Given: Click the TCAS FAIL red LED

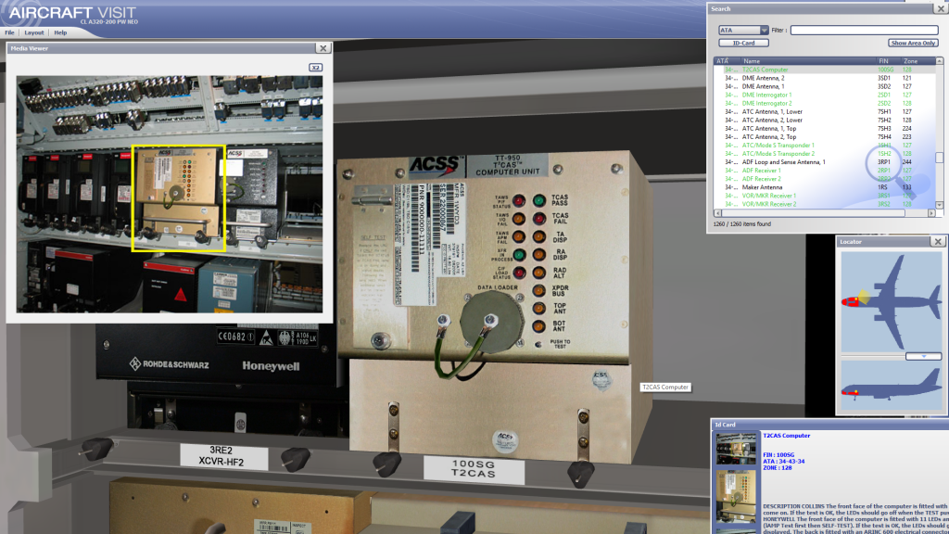Looking at the screenshot, I should (538, 219).
